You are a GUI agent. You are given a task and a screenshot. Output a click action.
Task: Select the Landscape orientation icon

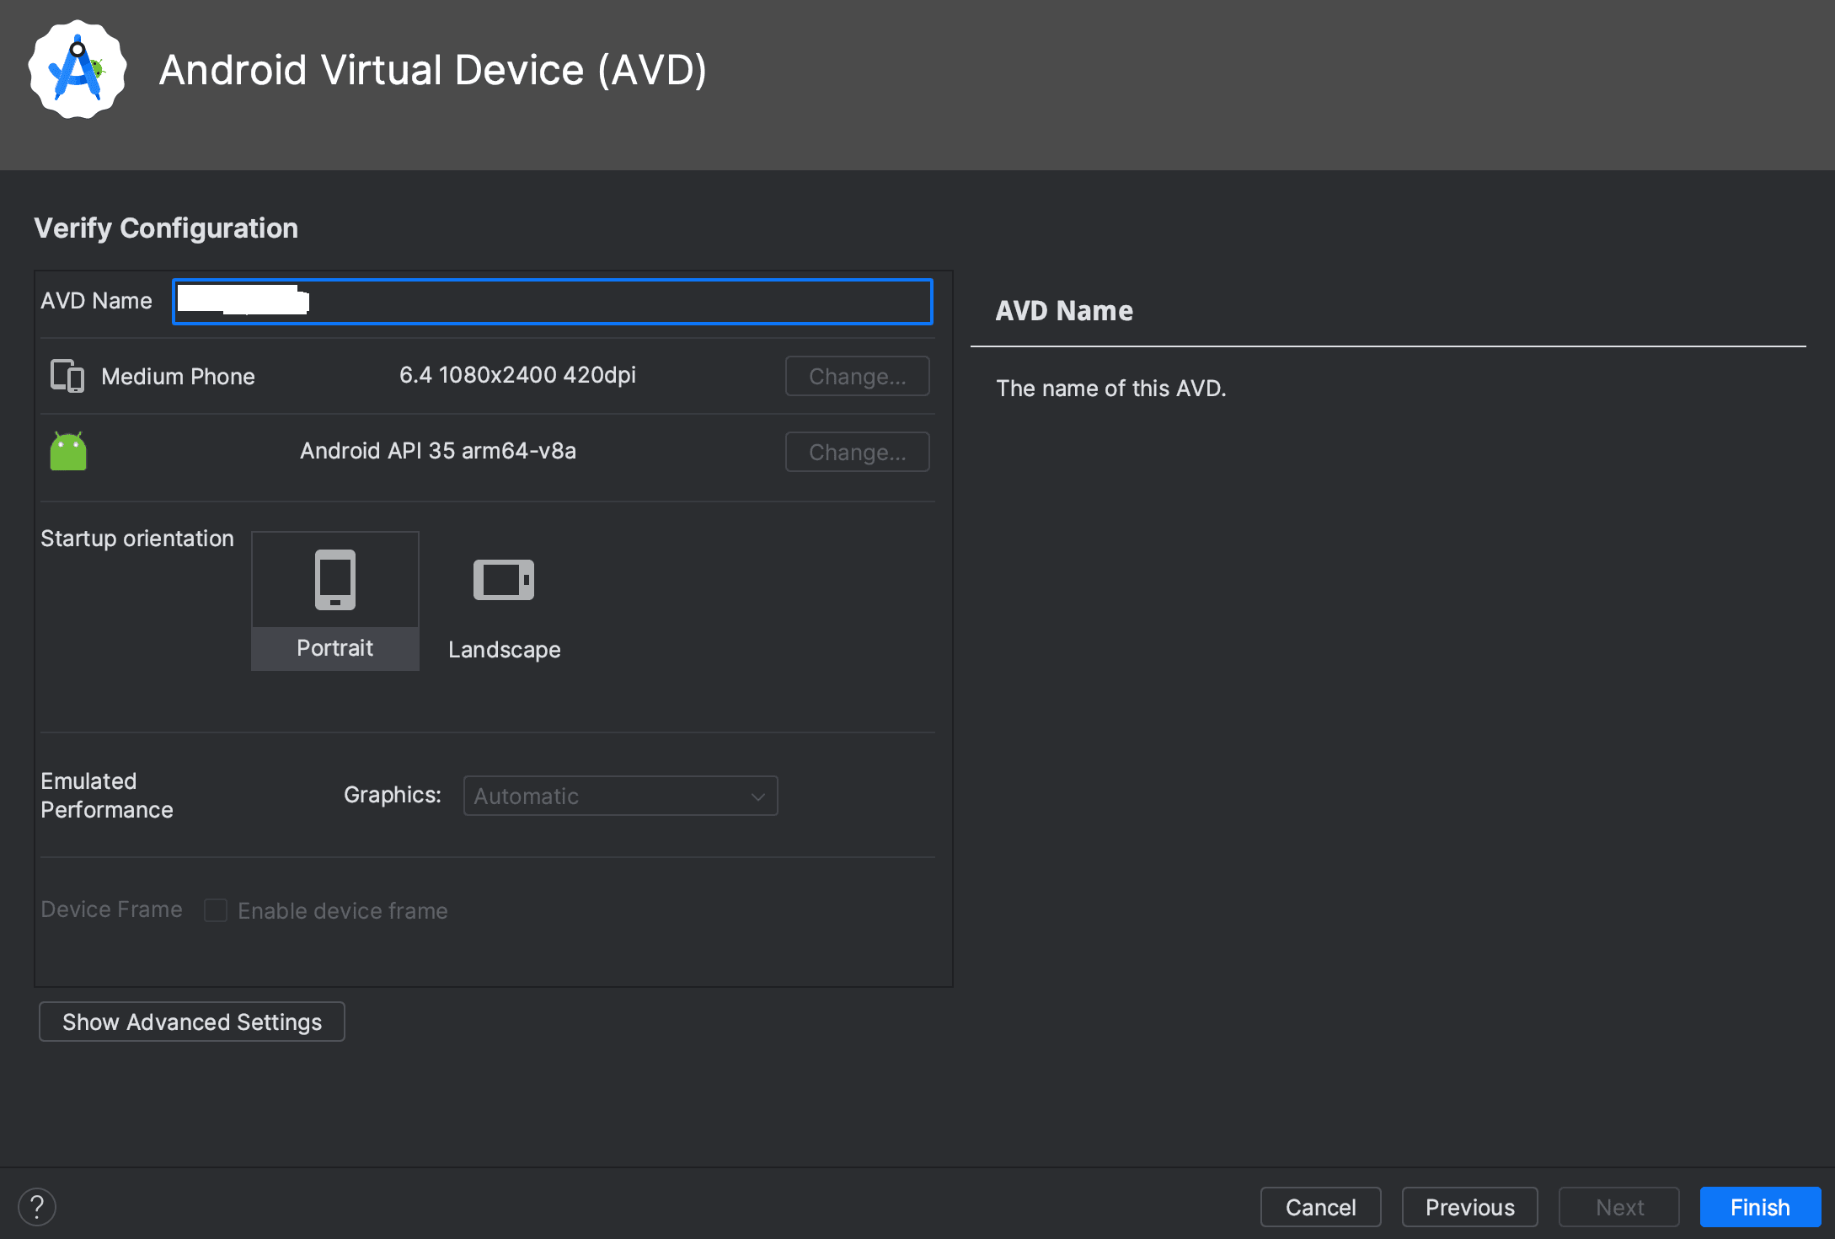point(504,580)
